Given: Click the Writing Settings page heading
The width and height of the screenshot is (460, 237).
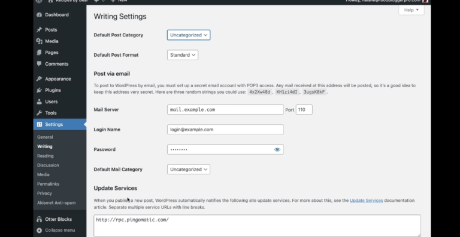Looking at the screenshot, I should click(x=120, y=16).
